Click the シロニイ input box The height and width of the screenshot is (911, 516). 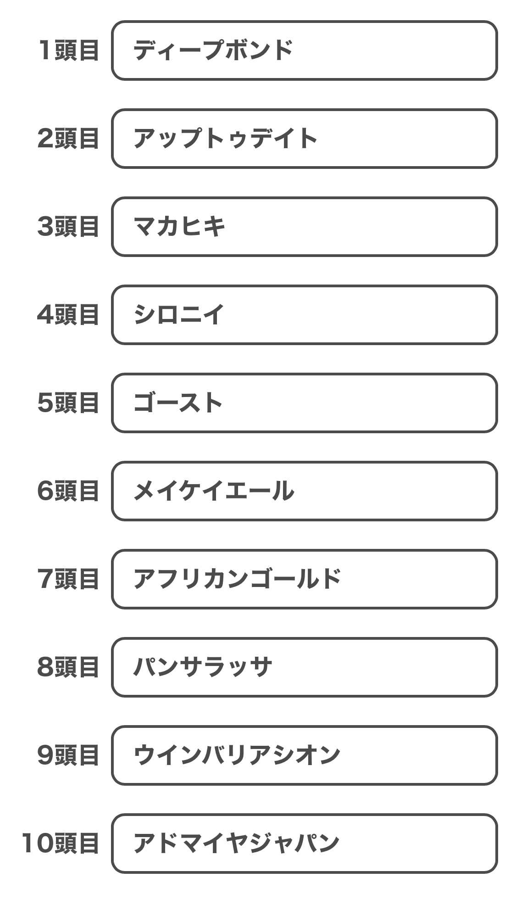coord(304,315)
